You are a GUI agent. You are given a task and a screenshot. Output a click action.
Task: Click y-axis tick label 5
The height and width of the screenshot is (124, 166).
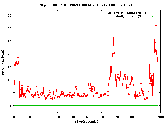(x=10, y=93)
